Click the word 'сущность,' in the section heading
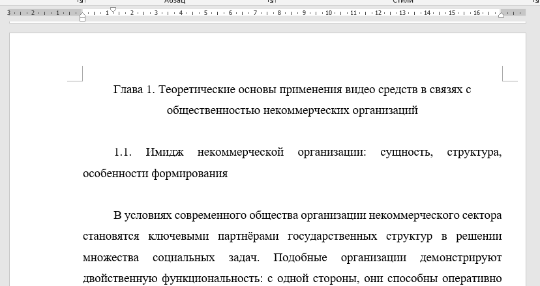The image size is (540, 286). point(406,152)
